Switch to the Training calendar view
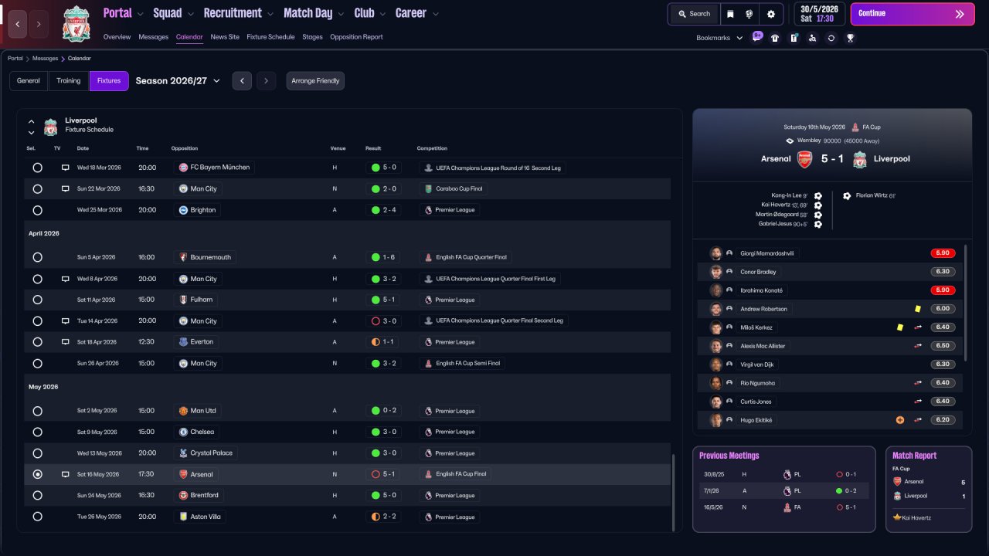The width and height of the screenshot is (989, 556). (x=69, y=81)
